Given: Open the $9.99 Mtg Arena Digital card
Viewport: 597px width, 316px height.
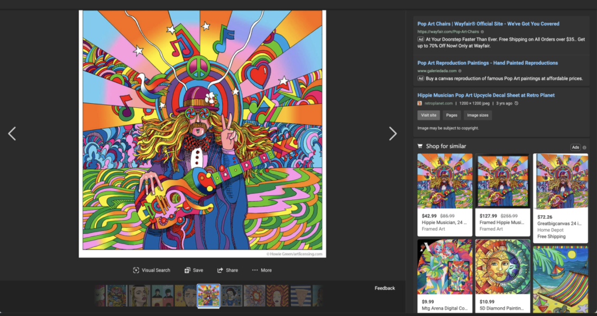Looking at the screenshot, I should (445, 276).
